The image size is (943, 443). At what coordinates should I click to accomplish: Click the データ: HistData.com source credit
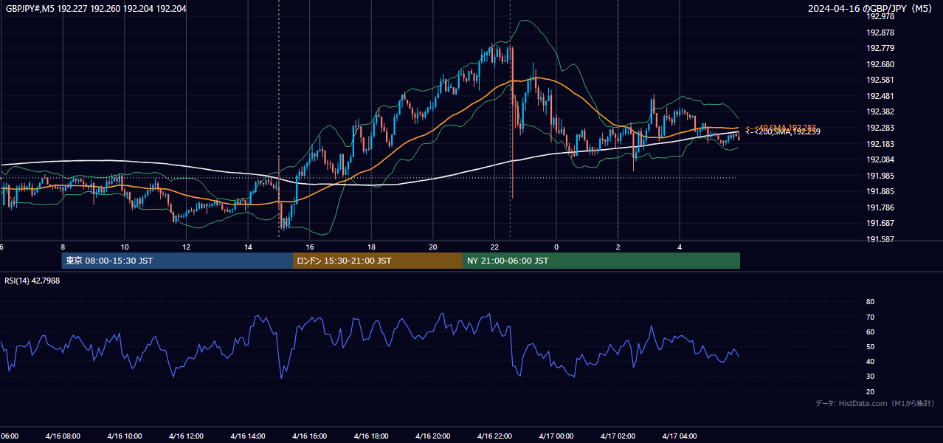click(875, 403)
